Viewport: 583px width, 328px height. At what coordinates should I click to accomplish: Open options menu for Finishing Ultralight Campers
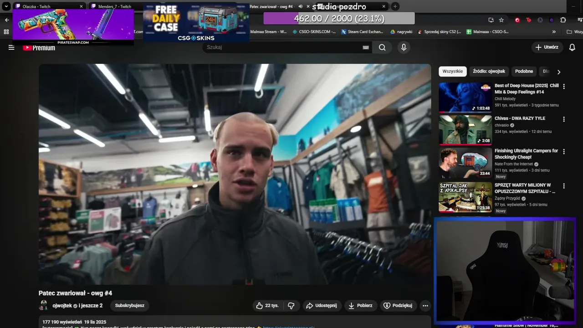[564, 152]
